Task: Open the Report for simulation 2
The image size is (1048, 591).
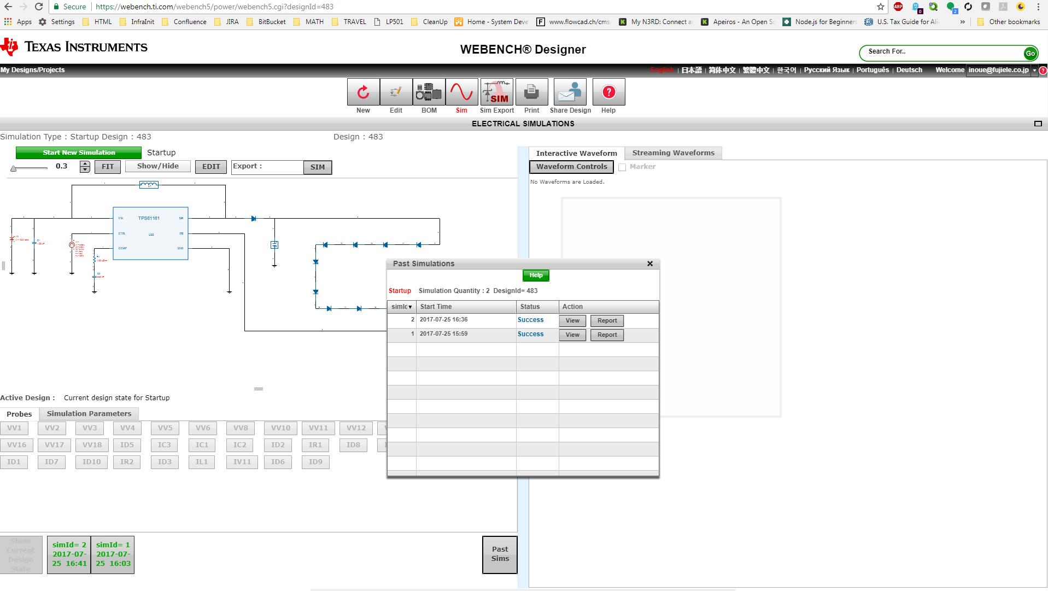Action: [607, 320]
